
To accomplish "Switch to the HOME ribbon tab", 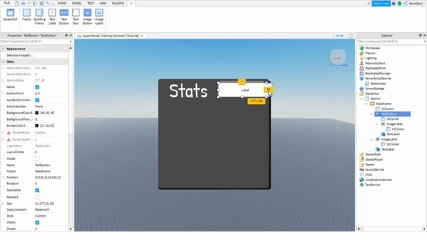I will tap(62, 3).
